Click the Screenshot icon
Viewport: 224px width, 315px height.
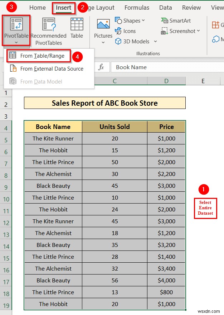pos(164,31)
